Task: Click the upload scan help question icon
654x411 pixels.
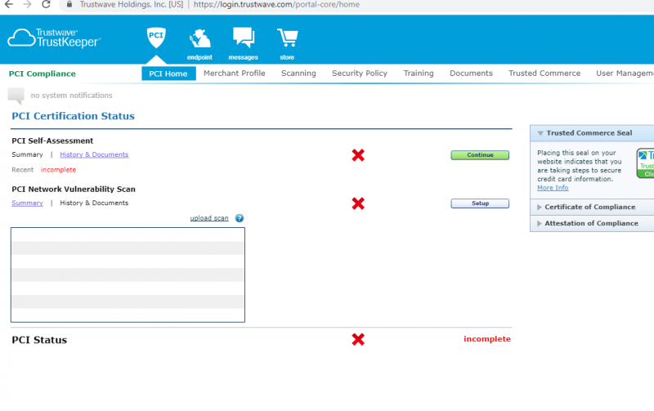Action: point(239,218)
